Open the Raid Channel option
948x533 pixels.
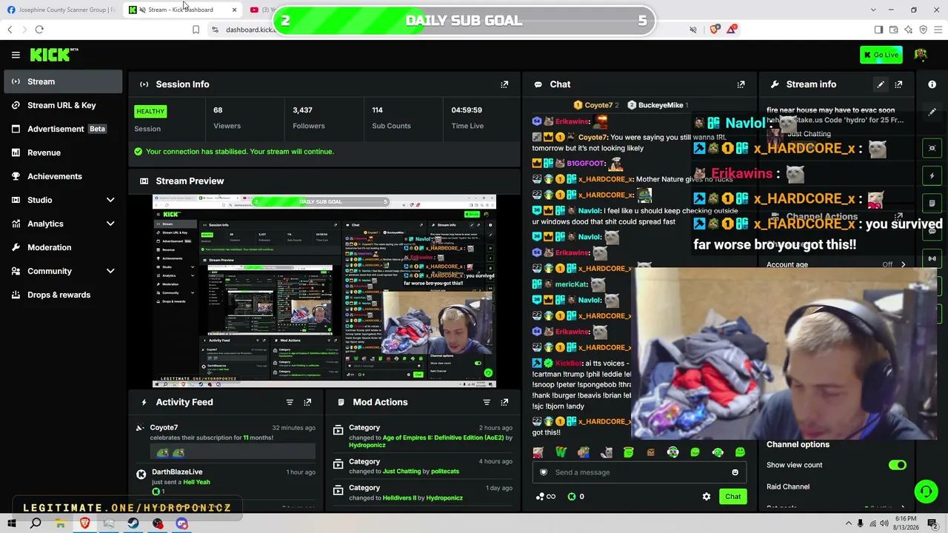click(788, 486)
